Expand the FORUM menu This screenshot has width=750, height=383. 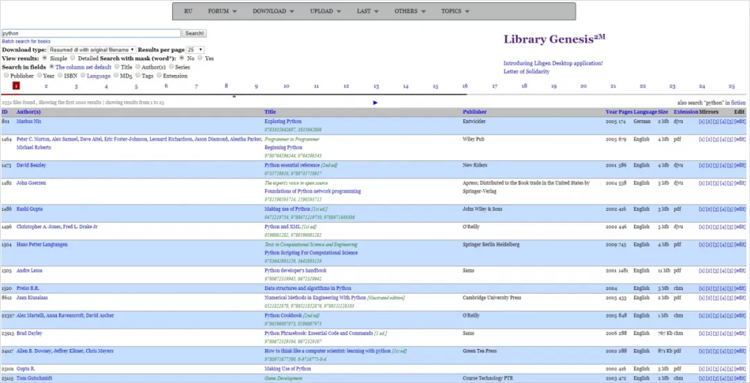pos(222,12)
